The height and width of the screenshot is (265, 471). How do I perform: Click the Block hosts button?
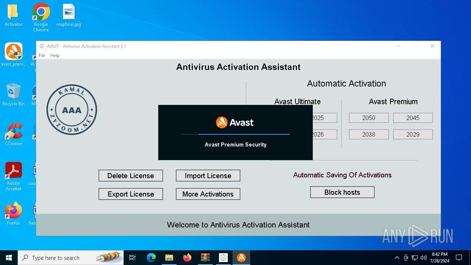[342, 192]
